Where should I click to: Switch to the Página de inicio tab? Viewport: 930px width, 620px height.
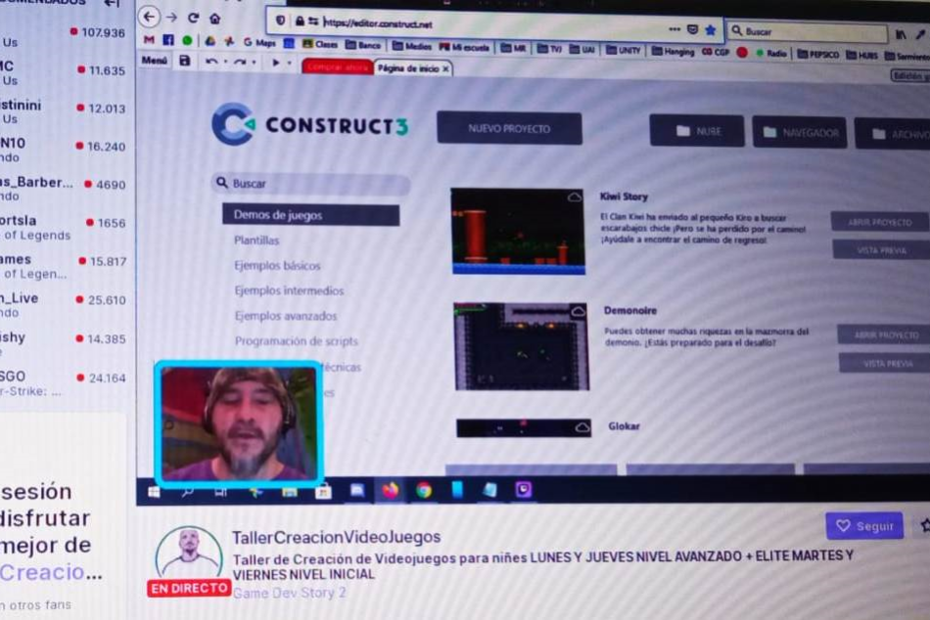(405, 68)
